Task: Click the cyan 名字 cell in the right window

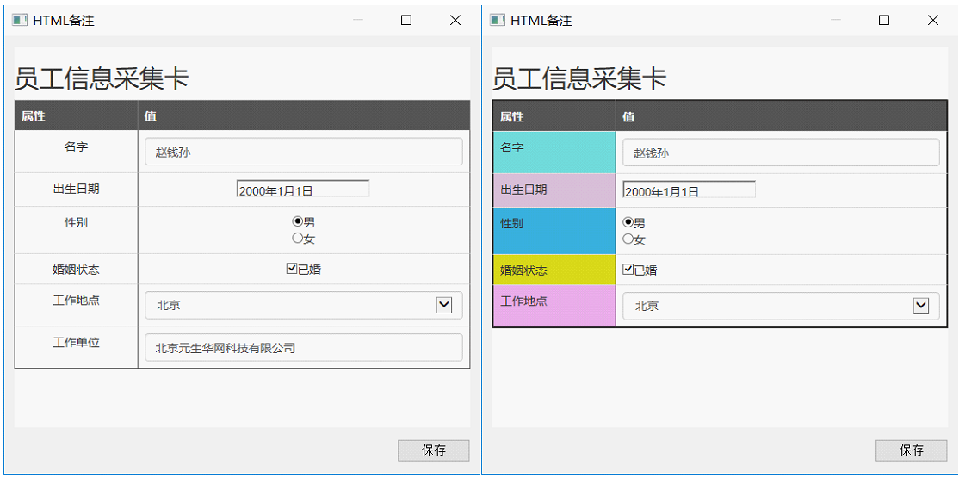Action: [554, 152]
